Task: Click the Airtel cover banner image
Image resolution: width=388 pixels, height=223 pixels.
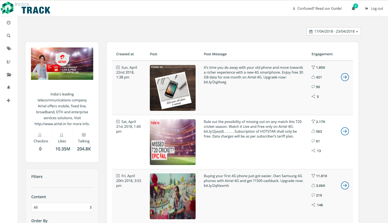Action: click(x=62, y=64)
